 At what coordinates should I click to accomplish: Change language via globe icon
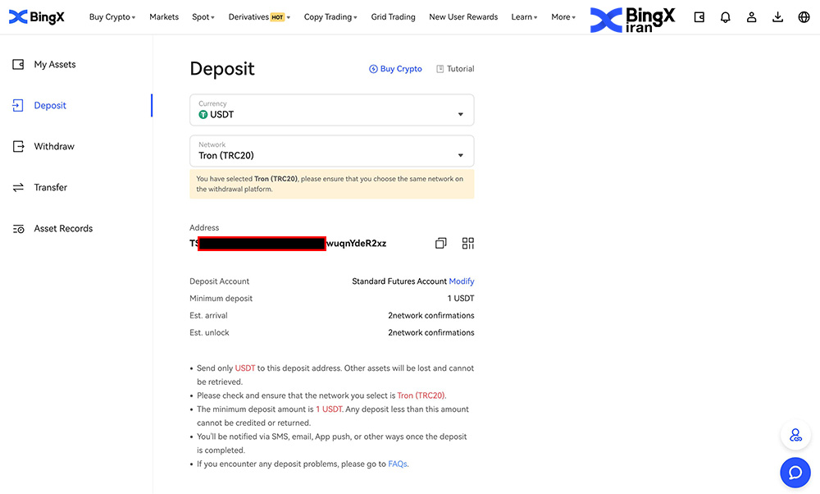tap(804, 17)
